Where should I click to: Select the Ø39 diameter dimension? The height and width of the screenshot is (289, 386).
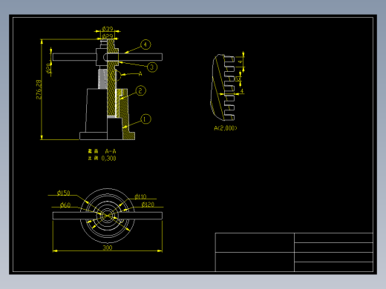[108, 29]
